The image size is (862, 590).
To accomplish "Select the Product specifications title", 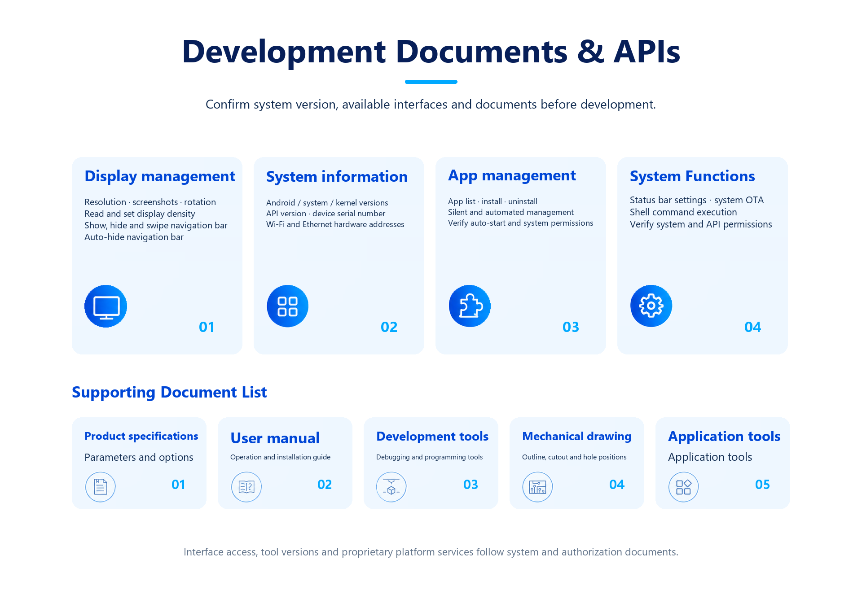I will 141,436.
